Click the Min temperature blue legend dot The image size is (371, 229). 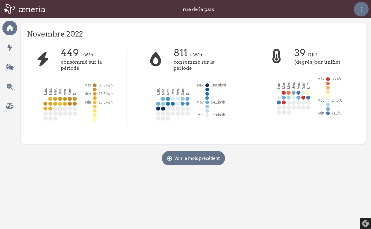pos(328,113)
